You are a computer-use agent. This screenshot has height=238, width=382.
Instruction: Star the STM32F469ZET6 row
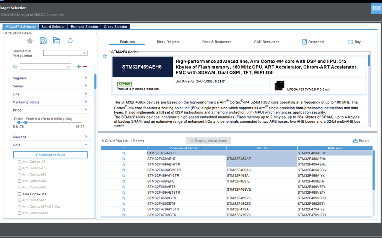click(x=124, y=204)
